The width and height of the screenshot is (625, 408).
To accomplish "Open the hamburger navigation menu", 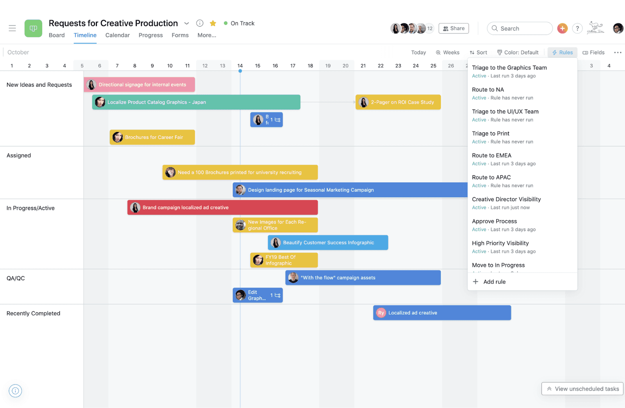I will [12, 28].
